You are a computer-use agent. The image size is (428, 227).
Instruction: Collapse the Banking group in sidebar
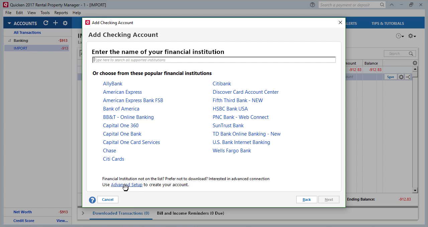tap(9, 41)
